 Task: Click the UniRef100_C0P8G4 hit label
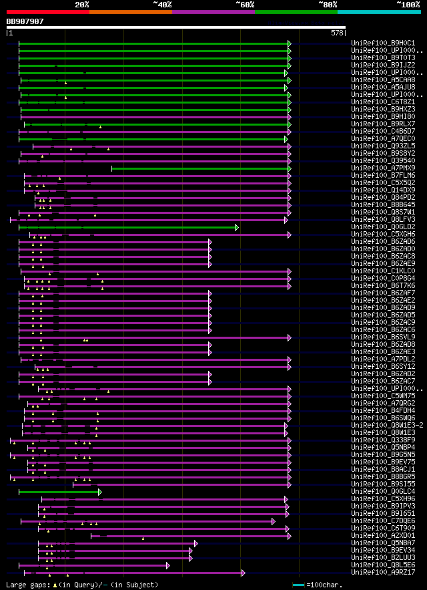point(383,278)
